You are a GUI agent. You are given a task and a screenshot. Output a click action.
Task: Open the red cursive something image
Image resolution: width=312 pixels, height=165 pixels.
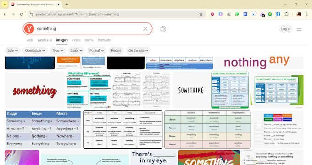coord(34,90)
